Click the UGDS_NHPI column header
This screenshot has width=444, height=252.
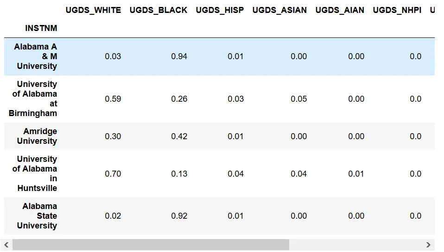point(397,10)
